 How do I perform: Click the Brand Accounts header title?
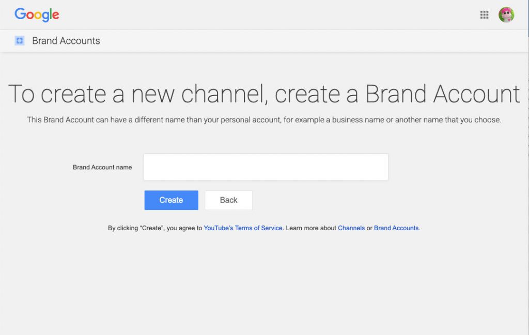(66, 41)
